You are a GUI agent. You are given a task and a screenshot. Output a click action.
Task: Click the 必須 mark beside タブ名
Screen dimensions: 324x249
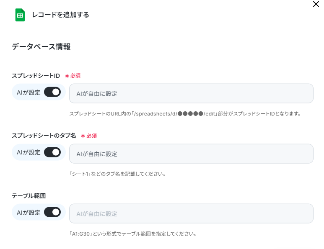pos(89,136)
